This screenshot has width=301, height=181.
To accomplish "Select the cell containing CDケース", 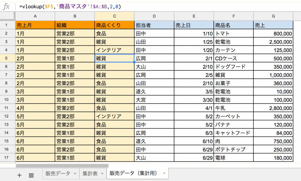I will coord(233,58).
